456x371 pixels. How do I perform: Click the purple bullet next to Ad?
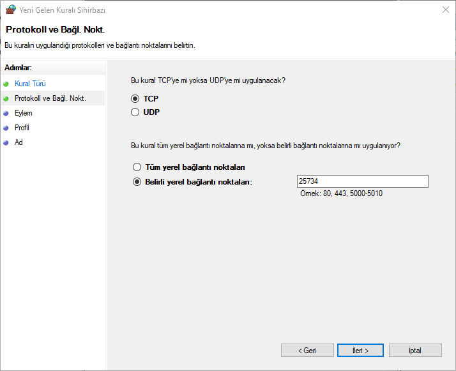pos(6,142)
